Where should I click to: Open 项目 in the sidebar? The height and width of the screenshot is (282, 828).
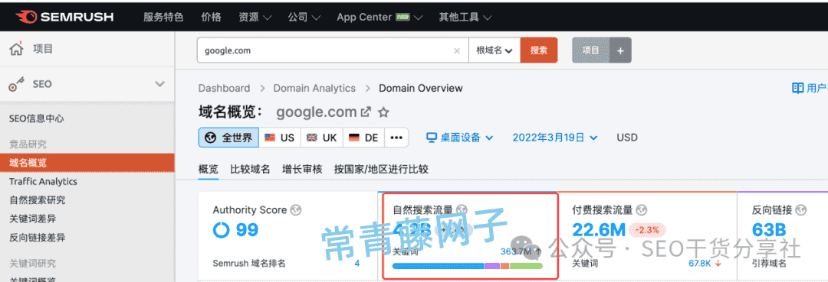(x=43, y=49)
